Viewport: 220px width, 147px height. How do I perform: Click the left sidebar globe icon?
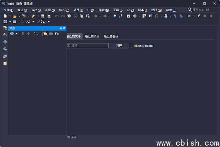coord(5,42)
